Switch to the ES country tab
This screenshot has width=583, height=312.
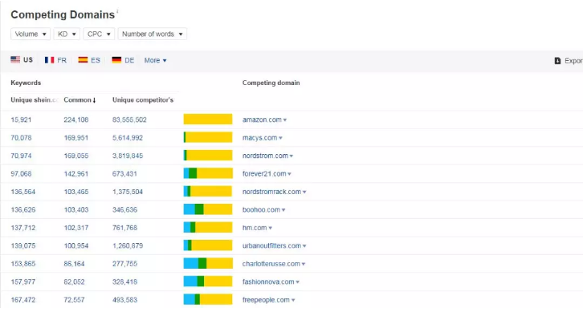tap(89, 60)
